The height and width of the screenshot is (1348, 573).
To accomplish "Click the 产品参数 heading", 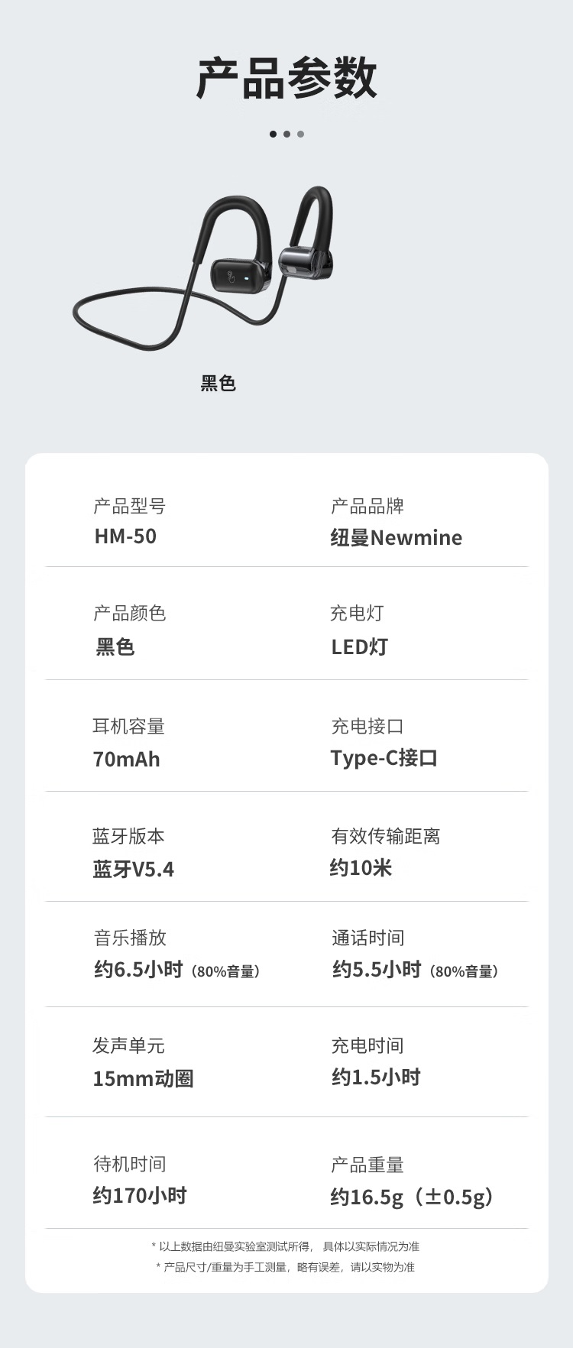I will click(286, 78).
